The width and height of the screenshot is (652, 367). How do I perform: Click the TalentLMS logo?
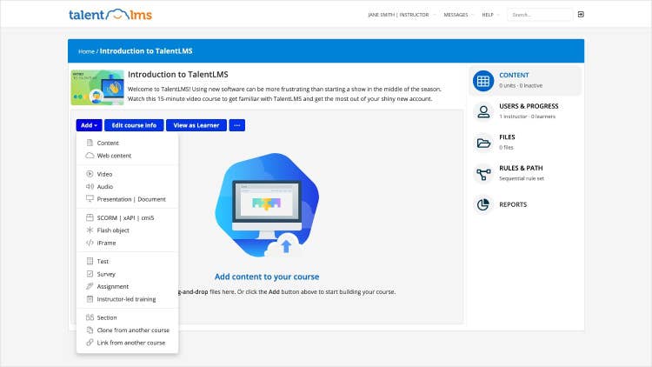[x=110, y=15]
